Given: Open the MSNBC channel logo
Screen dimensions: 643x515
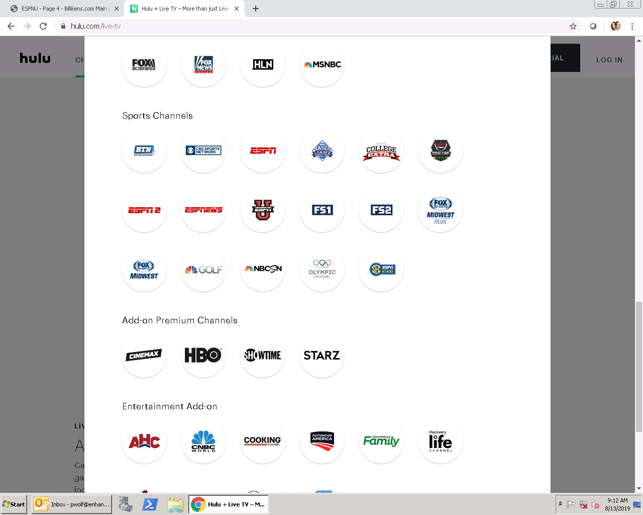Looking at the screenshot, I should click(x=322, y=64).
